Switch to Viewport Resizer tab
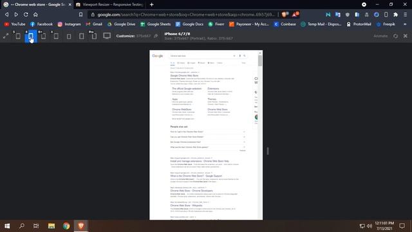Viewport: 412px width, 232px height. [109, 5]
